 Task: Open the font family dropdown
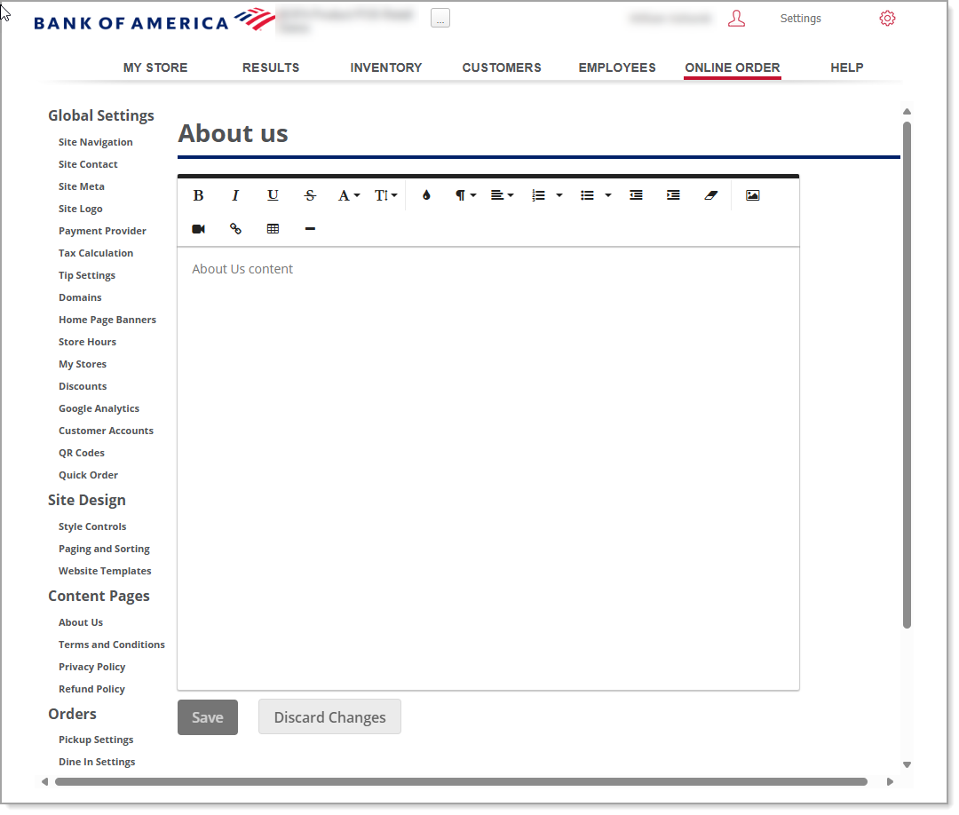click(x=348, y=195)
